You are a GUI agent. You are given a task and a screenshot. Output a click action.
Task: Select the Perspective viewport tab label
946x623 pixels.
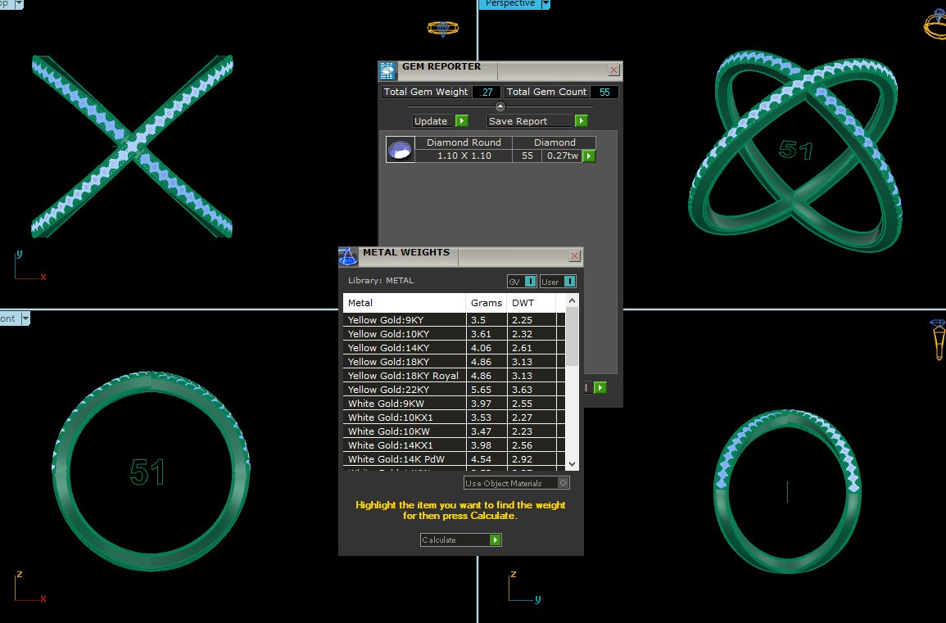coord(509,4)
